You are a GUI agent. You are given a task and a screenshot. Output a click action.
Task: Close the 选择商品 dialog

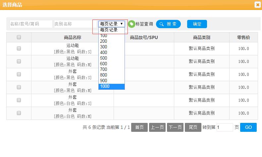257,5
